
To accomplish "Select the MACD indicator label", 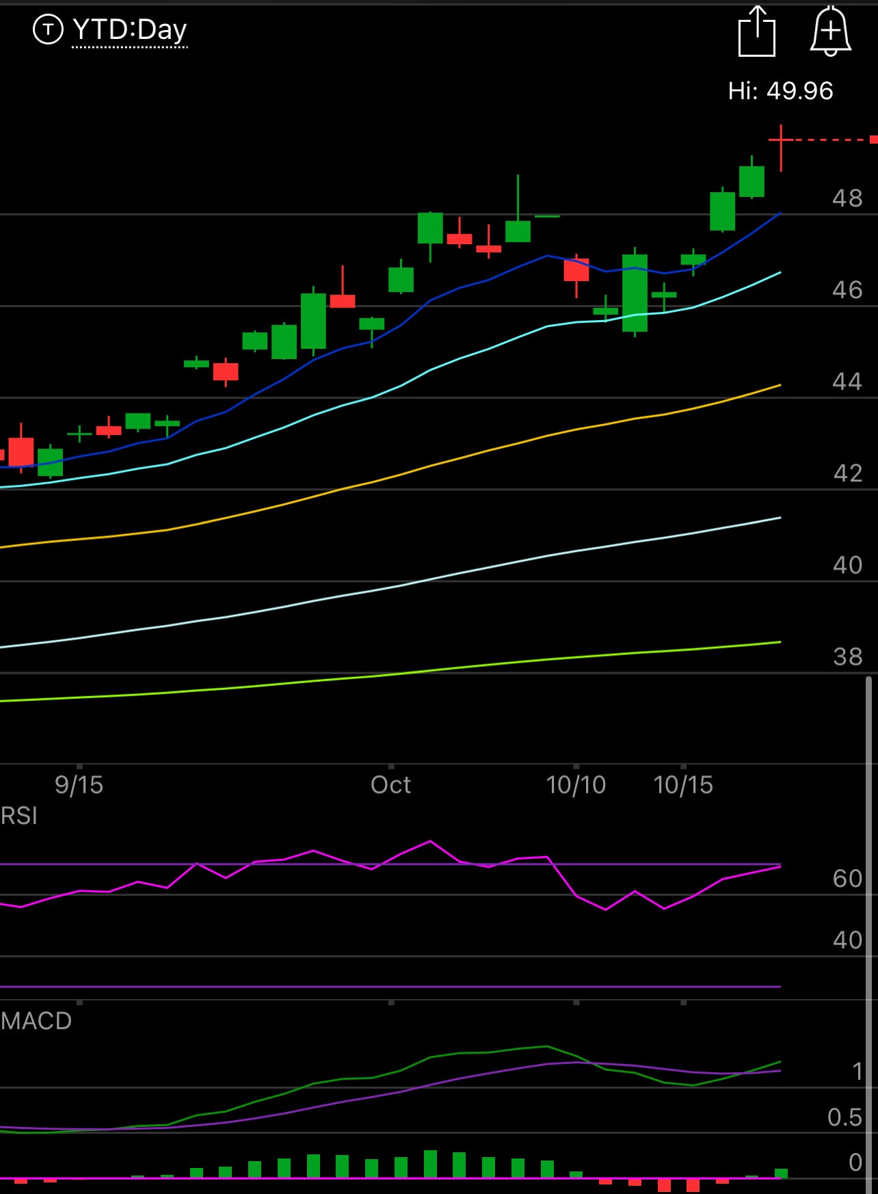I will tap(36, 1021).
